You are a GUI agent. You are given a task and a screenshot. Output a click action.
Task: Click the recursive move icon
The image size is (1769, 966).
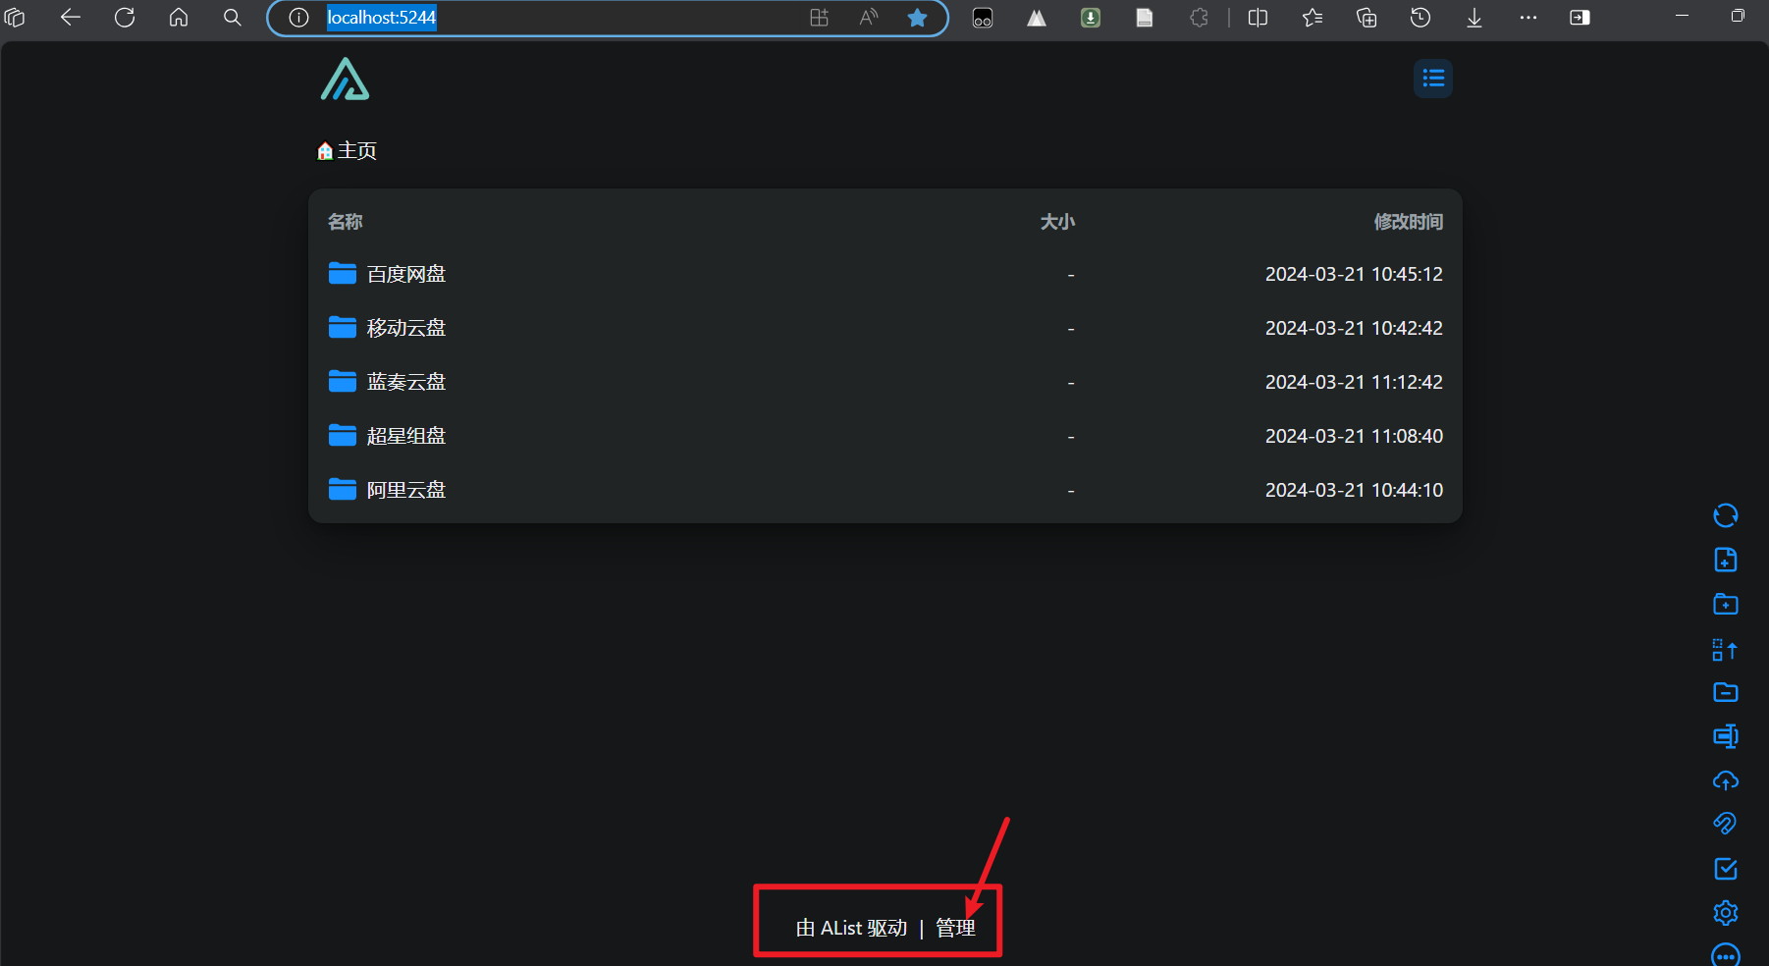(x=1726, y=650)
